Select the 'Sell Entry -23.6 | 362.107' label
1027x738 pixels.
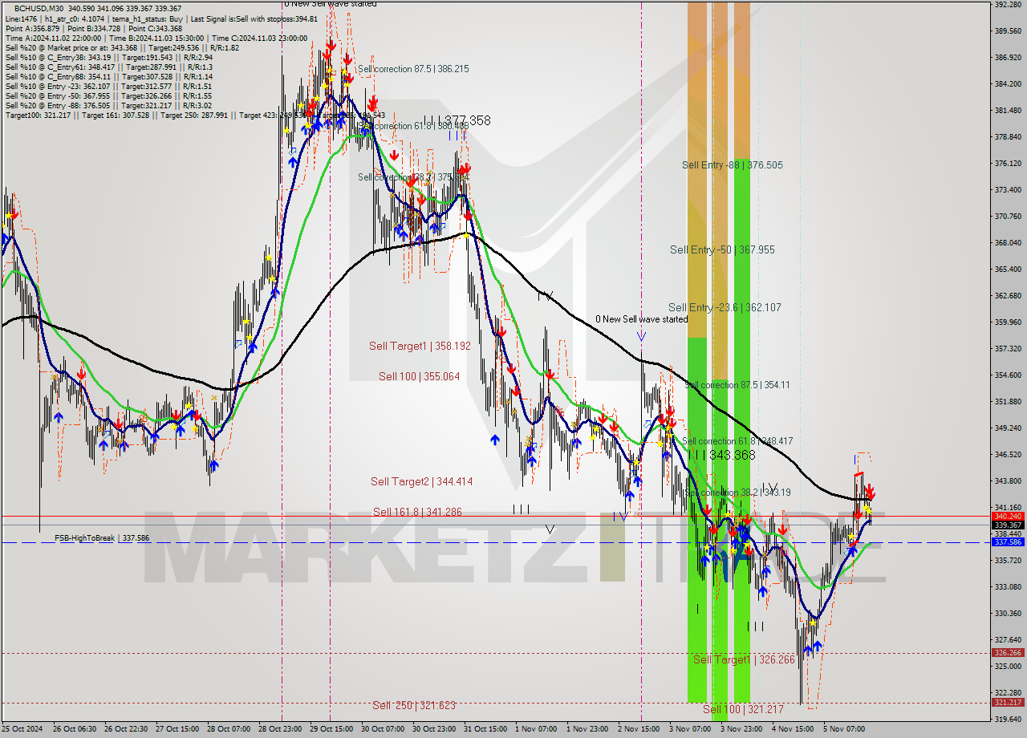click(725, 307)
